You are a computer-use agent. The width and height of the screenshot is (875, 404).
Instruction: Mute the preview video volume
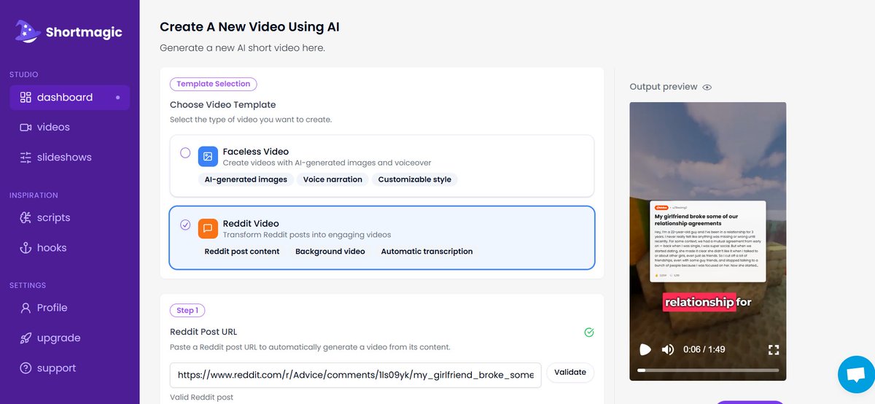pos(667,350)
